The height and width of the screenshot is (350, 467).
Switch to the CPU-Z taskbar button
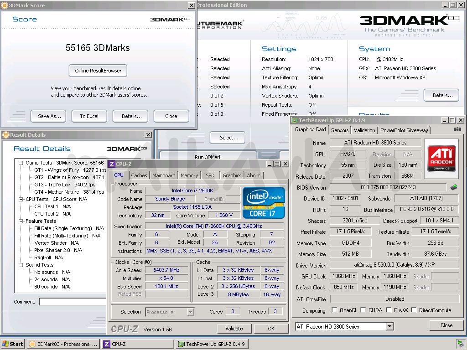click(138, 344)
